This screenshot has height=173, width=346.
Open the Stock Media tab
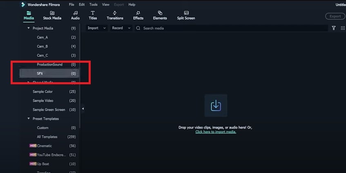pyautogui.click(x=52, y=15)
